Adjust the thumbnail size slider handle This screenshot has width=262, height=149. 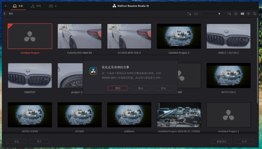coord(219,14)
